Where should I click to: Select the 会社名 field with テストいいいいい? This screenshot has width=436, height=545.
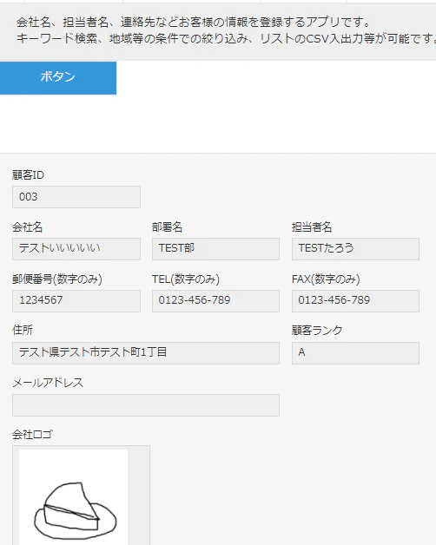coord(76,249)
